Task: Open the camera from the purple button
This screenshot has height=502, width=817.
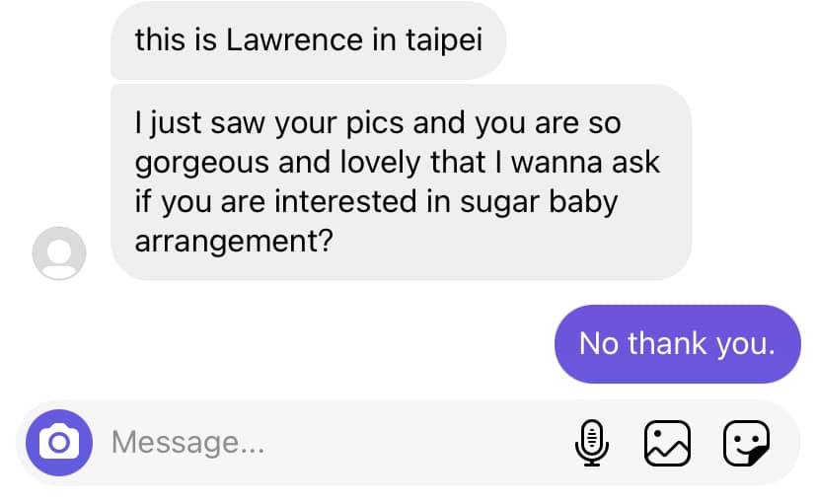Action: 58,442
